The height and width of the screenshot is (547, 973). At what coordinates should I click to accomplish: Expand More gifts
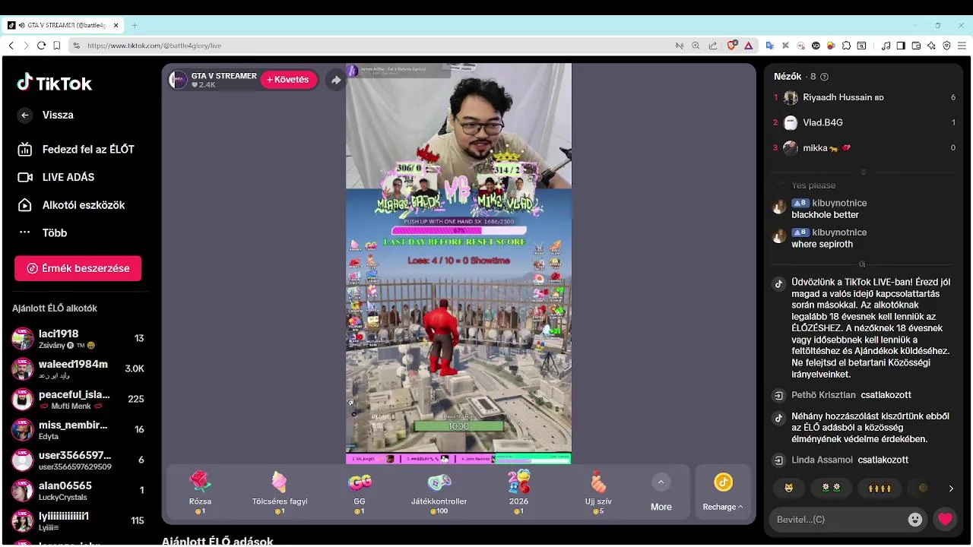pos(661,492)
